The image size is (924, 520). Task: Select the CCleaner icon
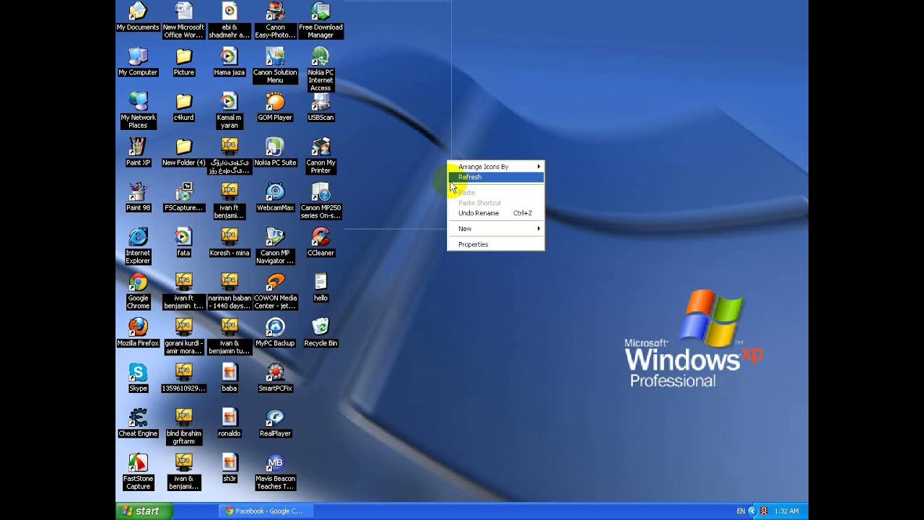click(x=320, y=238)
